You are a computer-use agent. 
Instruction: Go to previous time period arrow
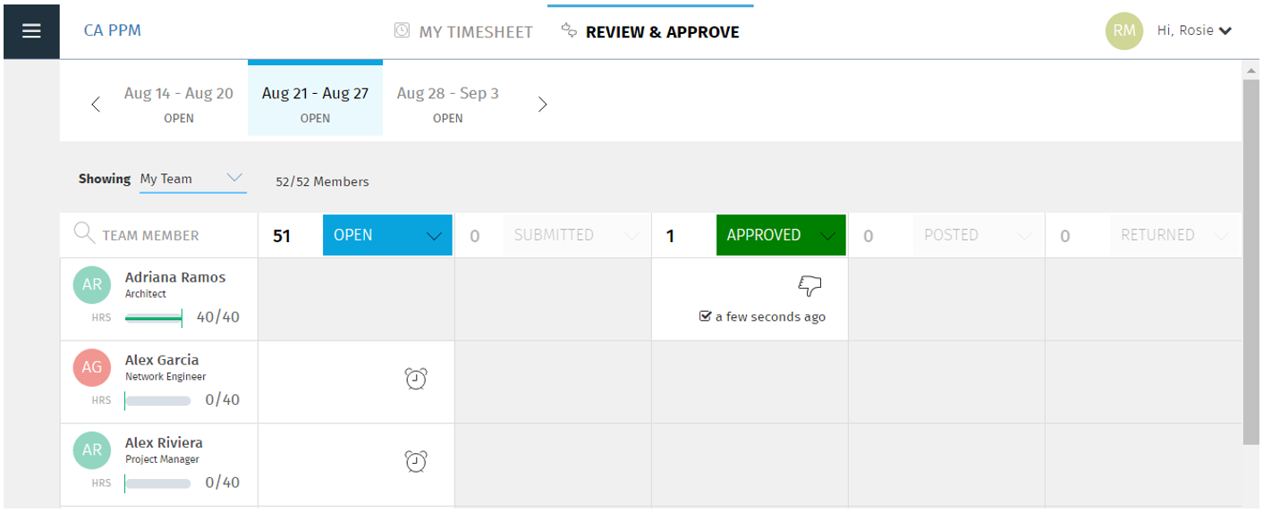96,105
